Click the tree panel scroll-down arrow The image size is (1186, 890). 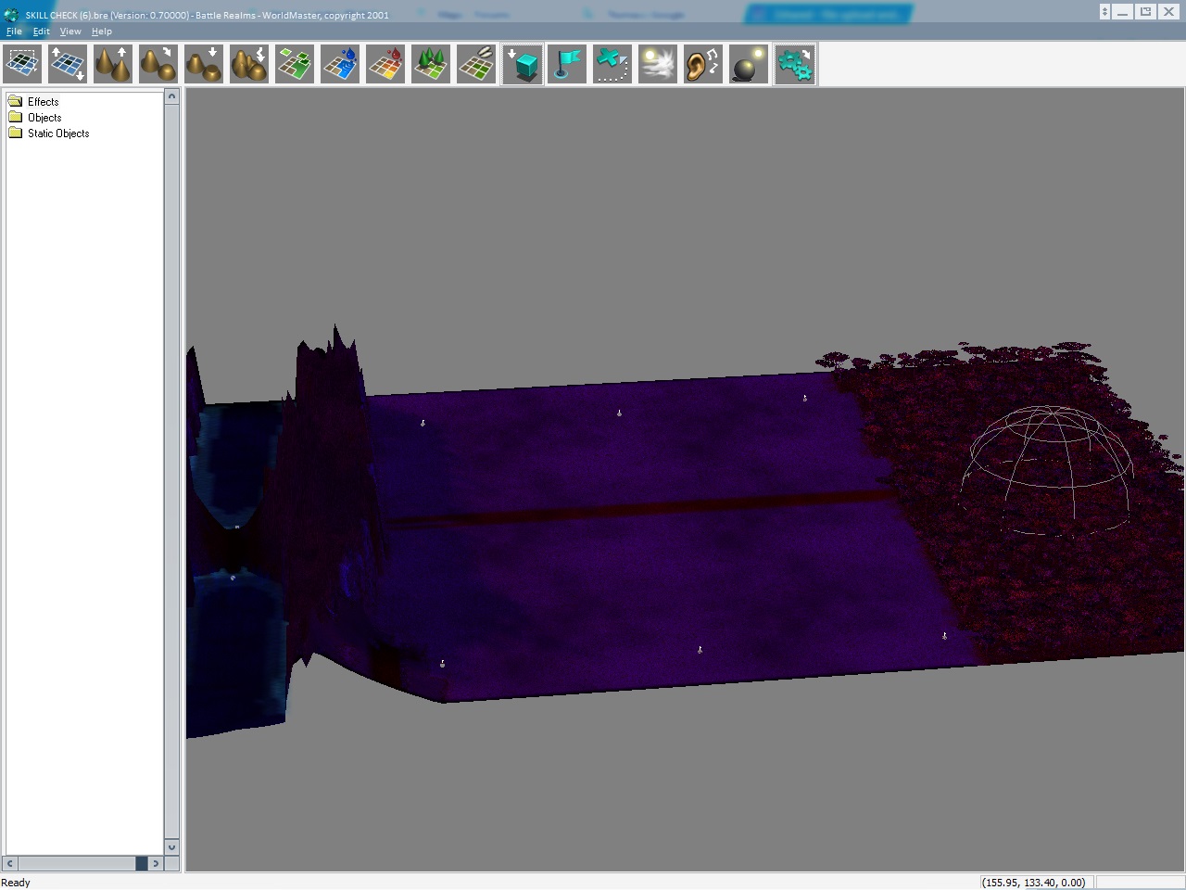pos(171,846)
